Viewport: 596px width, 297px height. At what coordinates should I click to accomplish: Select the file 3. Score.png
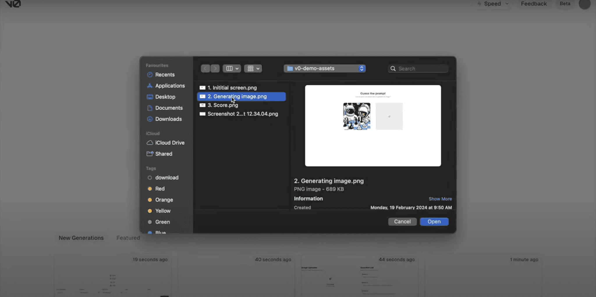(x=222, y=105)
